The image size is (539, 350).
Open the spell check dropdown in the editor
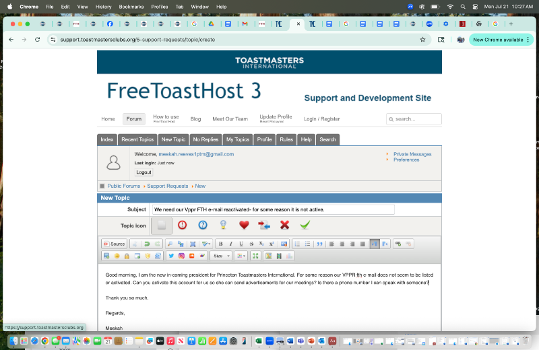pyautogui.click(x=207, y=244)
